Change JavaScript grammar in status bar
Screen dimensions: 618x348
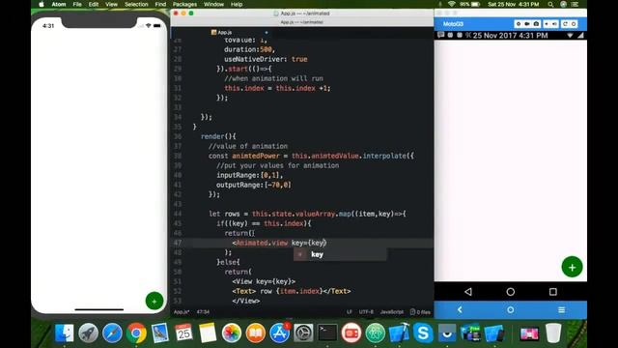click(392, 312)
